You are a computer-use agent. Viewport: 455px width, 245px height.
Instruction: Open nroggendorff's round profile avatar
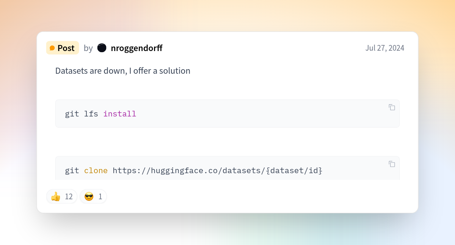click(102, 48)
